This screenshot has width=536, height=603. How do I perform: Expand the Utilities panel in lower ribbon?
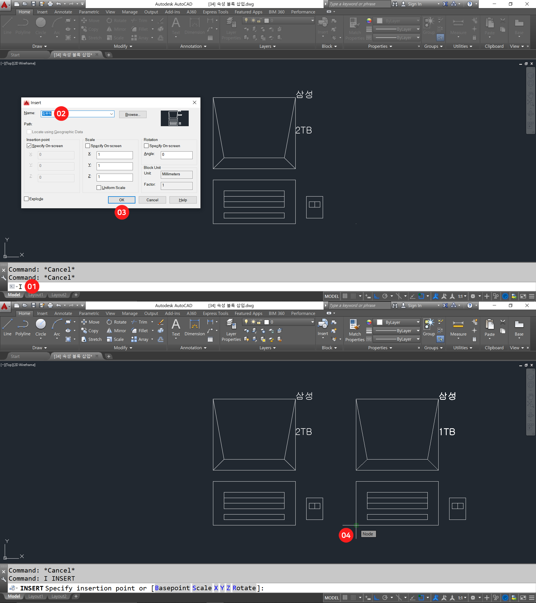click(463, 348)
